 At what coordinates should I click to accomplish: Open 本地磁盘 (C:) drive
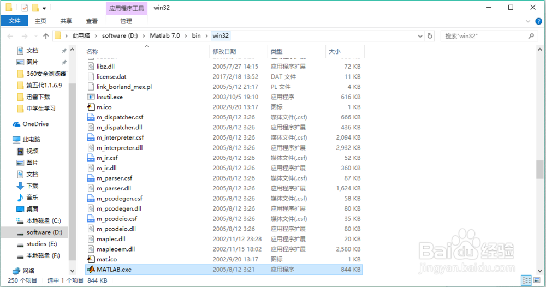[x=39, y=220]
